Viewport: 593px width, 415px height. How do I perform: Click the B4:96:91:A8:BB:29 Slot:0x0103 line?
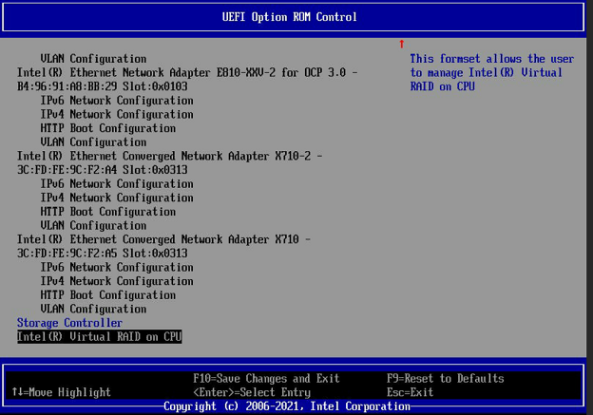pos(102,86)
